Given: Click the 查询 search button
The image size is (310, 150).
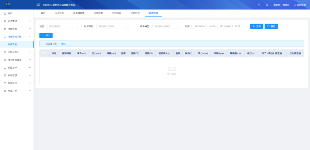Looking at the screenshot, I should [x=257, y=26].
